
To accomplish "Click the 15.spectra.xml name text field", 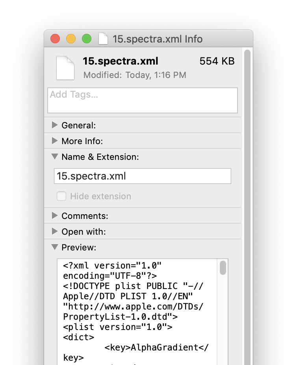I will tap(142, 176).
